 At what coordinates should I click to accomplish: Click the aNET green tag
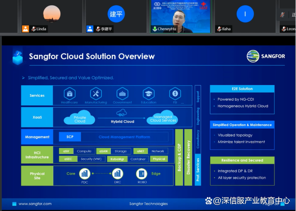(x=141, y=151)
